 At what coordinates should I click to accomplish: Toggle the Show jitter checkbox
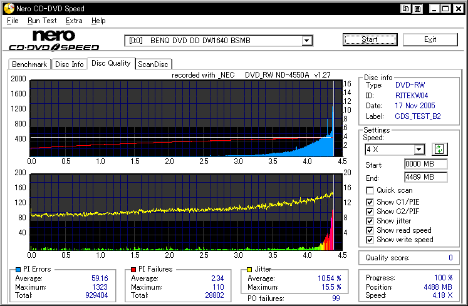[370, 221]
